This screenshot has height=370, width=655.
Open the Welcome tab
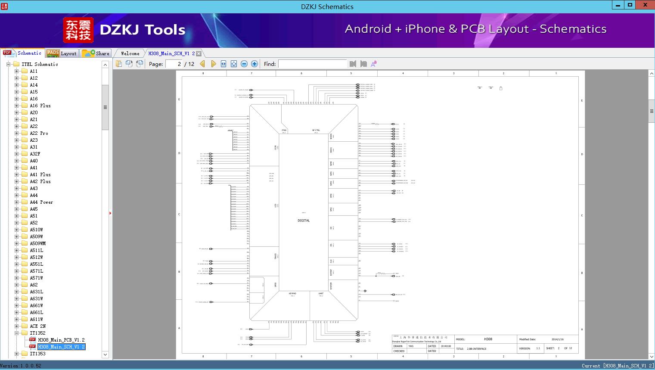tap(130, 53)
